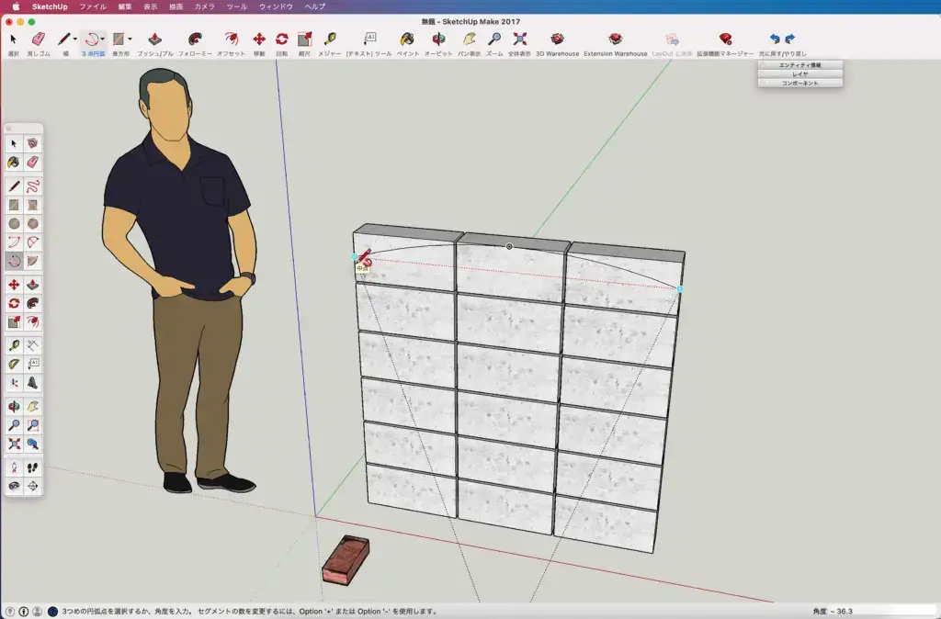Select the 3D Text tool in the left palette
Image resolution: width=941 pixels, height=619 pixels.
tap(32, 383)
